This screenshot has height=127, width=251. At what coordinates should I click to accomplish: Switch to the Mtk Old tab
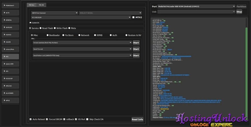point(41,5)
